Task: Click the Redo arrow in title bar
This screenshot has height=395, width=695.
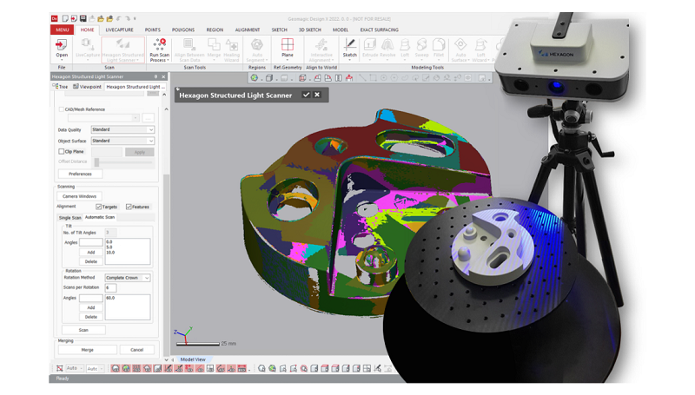Action: (127, 18)
